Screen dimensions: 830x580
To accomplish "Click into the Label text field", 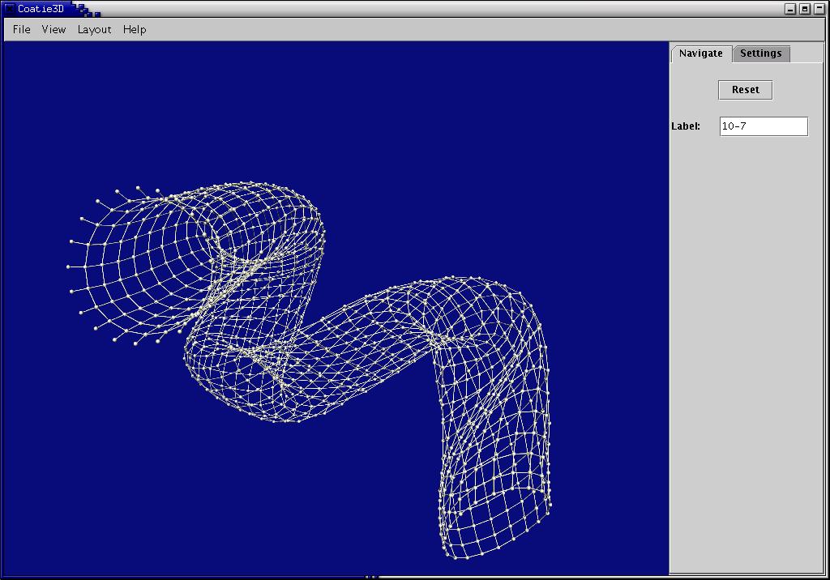I will pos(764,126).
